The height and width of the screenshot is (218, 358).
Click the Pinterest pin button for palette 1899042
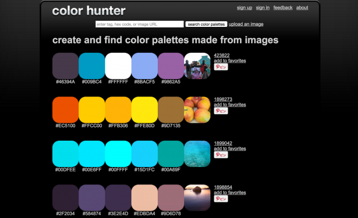tap(221, 155)
